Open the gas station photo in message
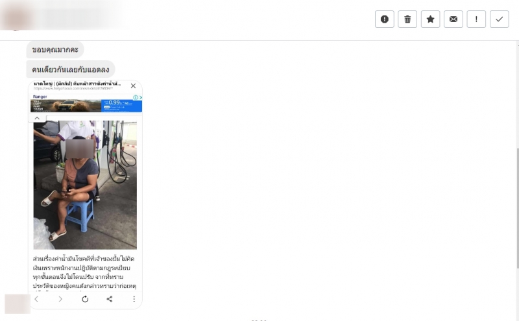 pos(85,185)
